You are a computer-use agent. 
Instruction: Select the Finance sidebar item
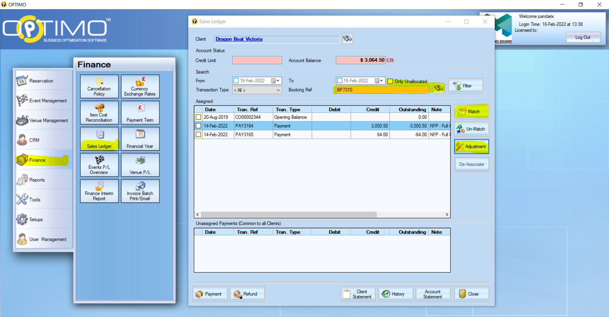click(x=44, y=160)
